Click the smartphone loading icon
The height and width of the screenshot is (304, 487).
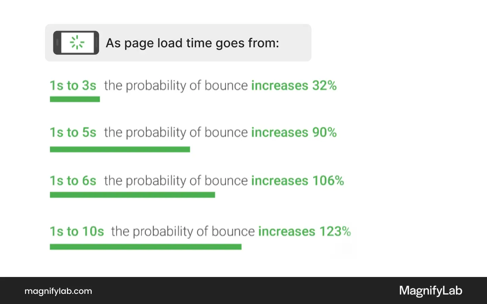coord(76,43)
